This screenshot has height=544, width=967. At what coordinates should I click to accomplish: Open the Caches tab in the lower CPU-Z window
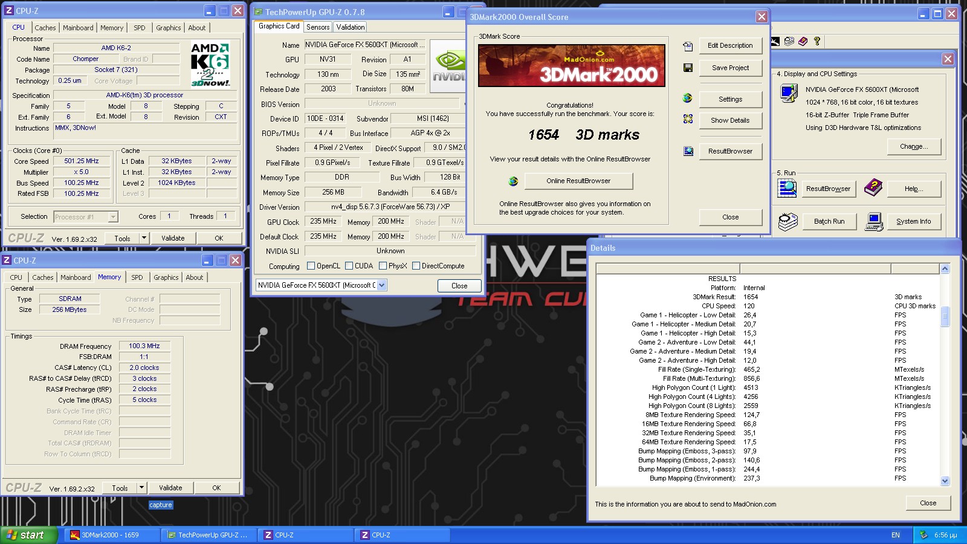(x=42, y=277)
